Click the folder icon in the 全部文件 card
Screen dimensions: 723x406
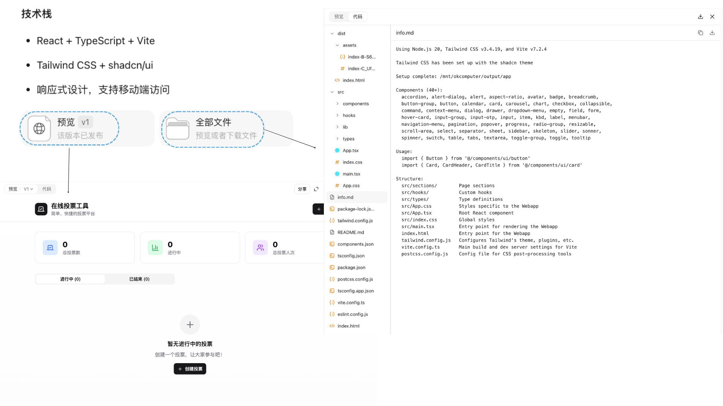click(x=178, y=129)
